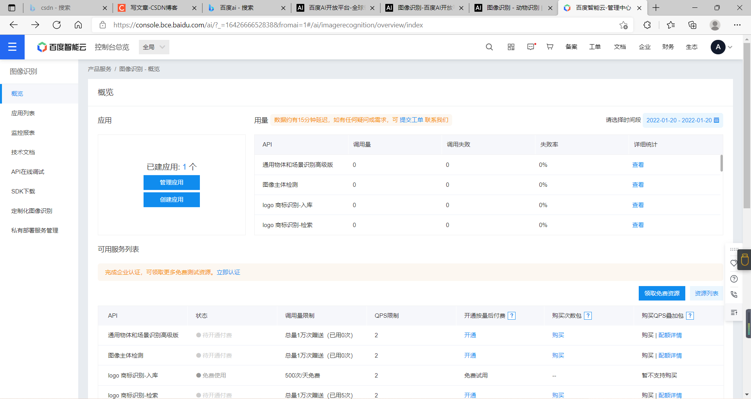Screen dimensions: 751x399
Task: Select 应用列表 in the sidebar
Action: 39,113
